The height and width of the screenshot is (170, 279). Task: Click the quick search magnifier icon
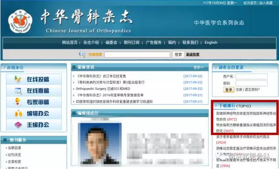coord(82,54)
